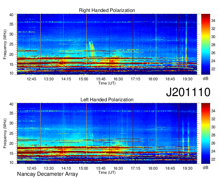
Task: Click the "Nancay Decameter Array" caption
Action: (x=47, y=174)
